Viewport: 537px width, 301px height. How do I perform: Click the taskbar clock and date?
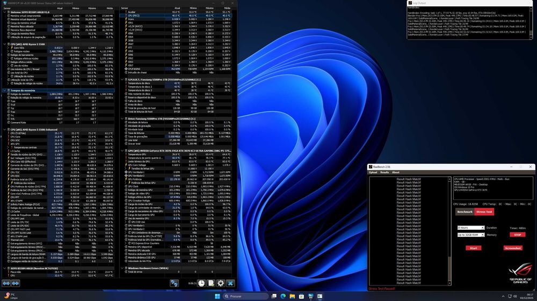pos(527,296)
